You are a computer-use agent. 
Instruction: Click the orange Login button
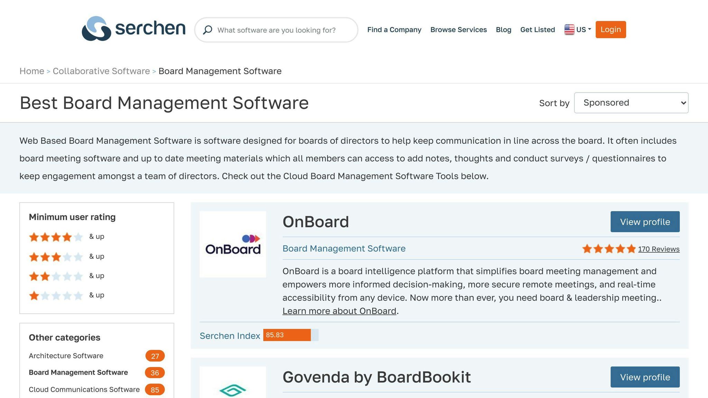click(x=611, y=30)
